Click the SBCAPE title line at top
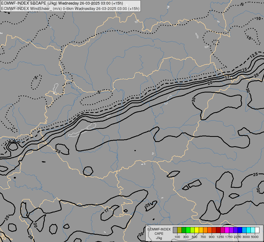The image size is (264, 242). click(62, 3)
